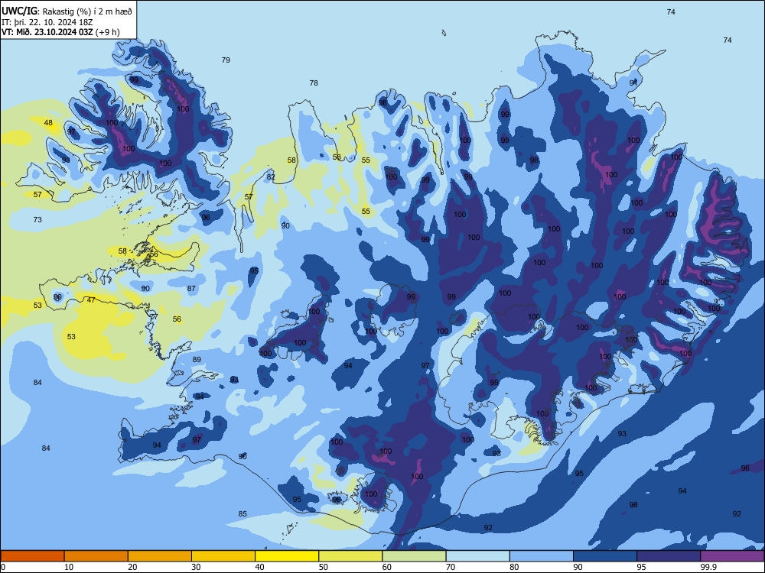This screenshot has width=765, height=573.
Task: Click the 70–80 pale blue legend band
Action: tap(477, 556)
